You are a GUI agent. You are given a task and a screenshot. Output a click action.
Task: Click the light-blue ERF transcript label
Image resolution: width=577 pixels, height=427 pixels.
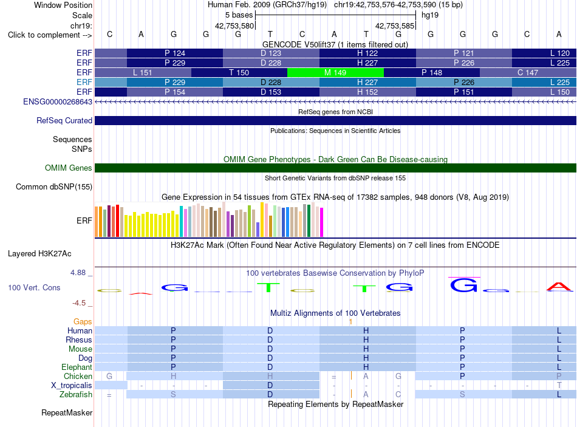click(x=84, y=82)
